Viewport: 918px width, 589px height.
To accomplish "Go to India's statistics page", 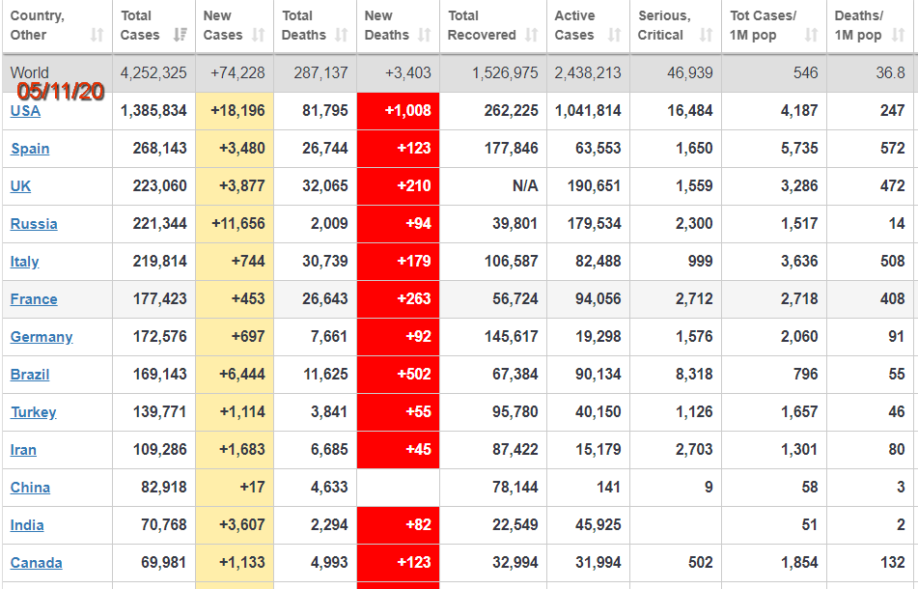I will point(27,525).
